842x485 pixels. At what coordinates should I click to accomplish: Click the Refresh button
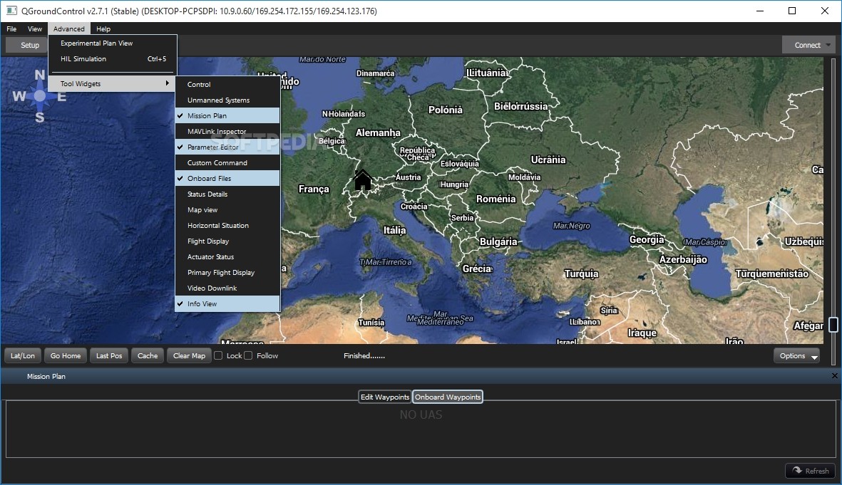click(811, 471)
